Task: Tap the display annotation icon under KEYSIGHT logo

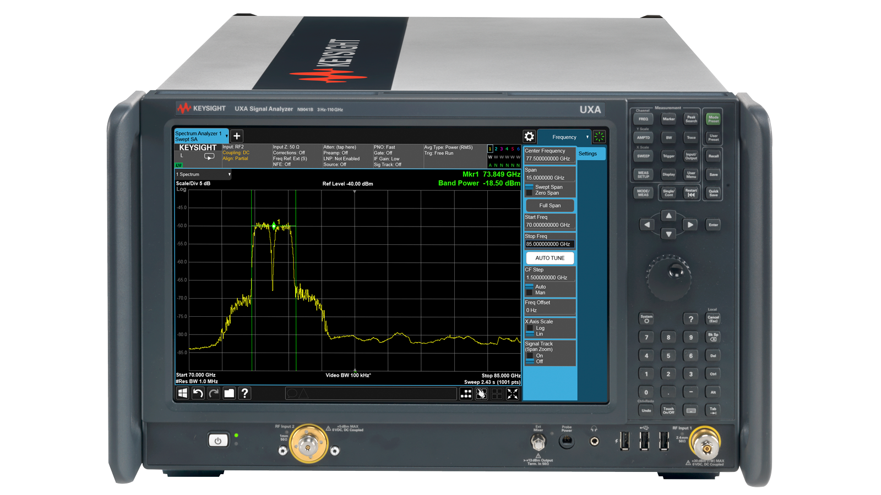Action: tap(209, 157)
